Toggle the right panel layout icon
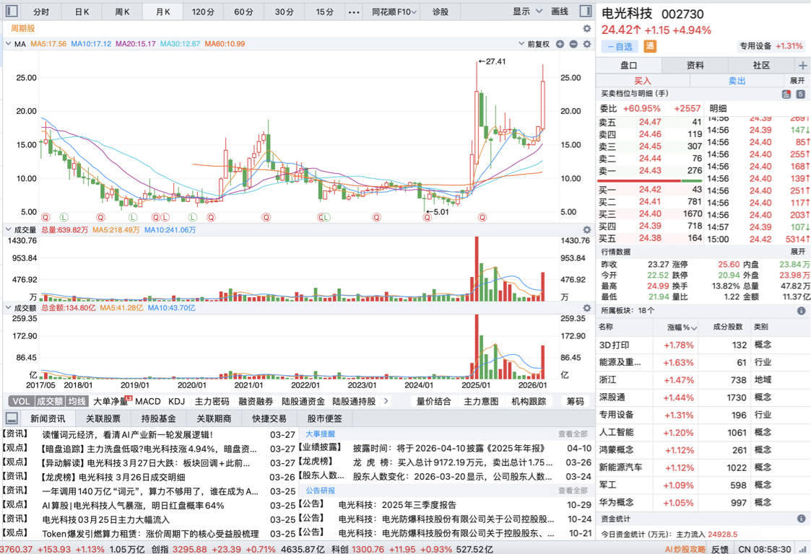This screenshot has height=554, width=811. tap(586, 11)
